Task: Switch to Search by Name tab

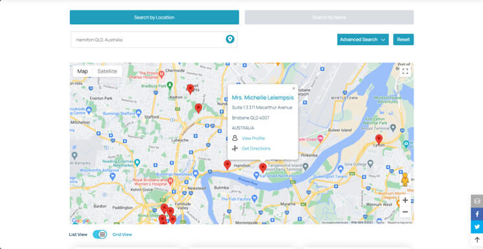Action: coord(329,17)
